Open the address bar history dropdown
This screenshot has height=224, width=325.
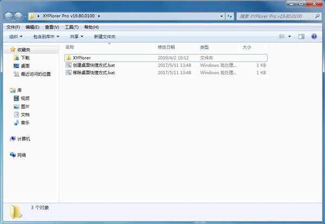coord(222,16)
